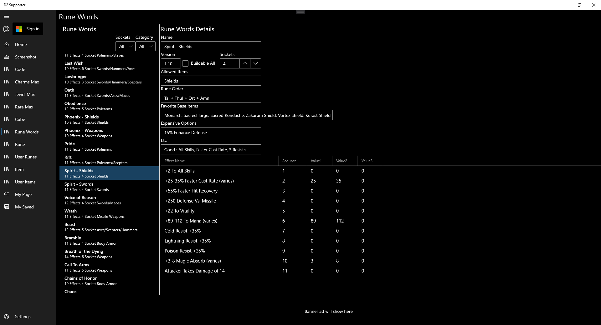The image size is (601, 325).
Task: Click the Name input field
Action: coord(211,46)
